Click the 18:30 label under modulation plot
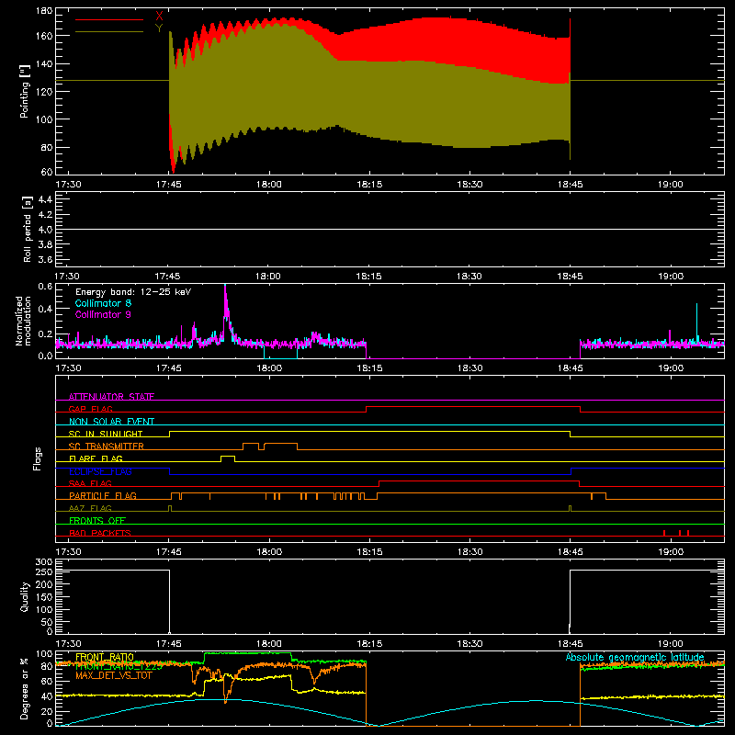 469,368
